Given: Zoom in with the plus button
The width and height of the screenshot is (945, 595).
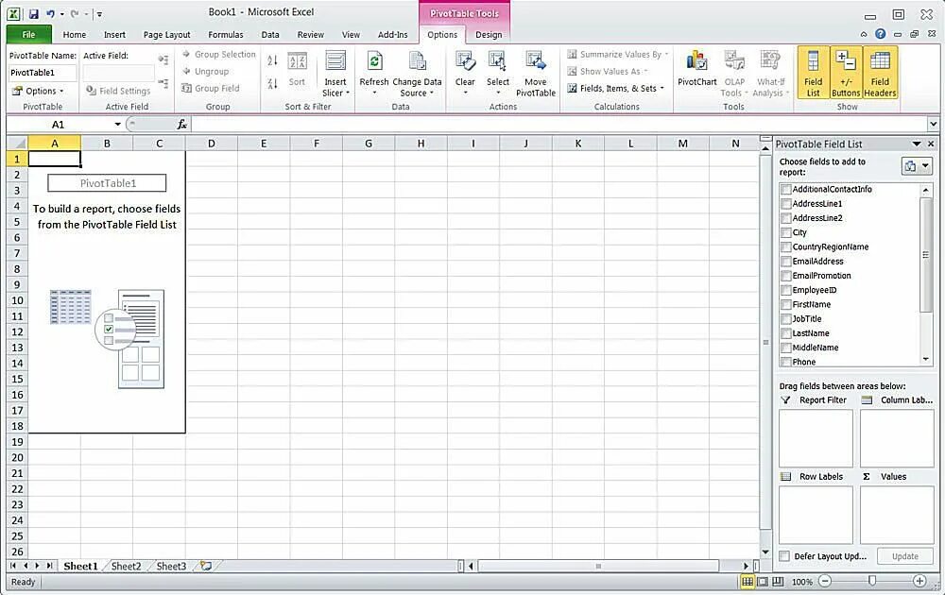Looking at the screenshot, I should pyautogui.click(x=919, y=581).
